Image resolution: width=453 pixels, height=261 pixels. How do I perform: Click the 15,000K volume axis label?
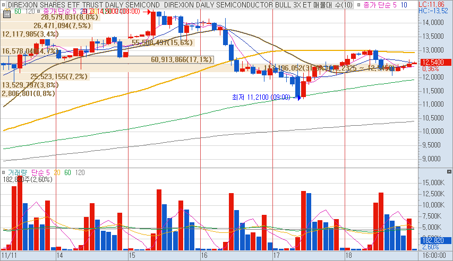click(x=433, y=183)
